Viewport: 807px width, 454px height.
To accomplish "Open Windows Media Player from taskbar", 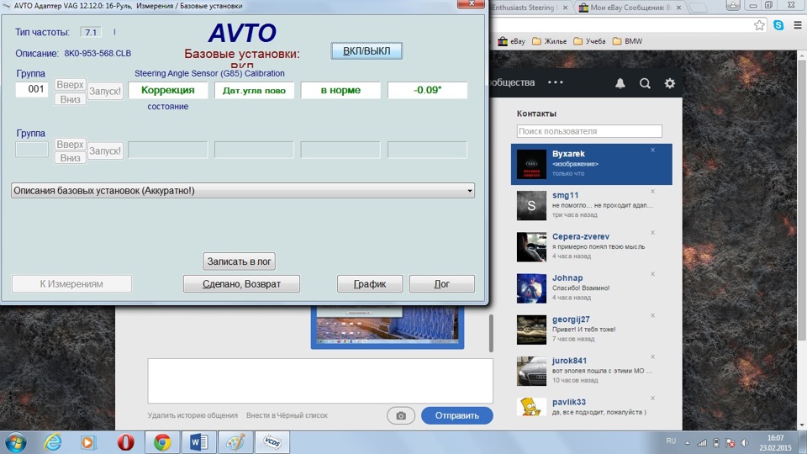I will [x=88, y=442].
